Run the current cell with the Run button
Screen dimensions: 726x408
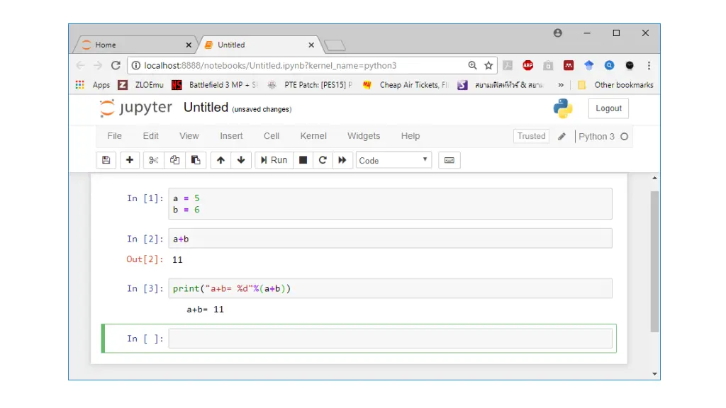273,160
